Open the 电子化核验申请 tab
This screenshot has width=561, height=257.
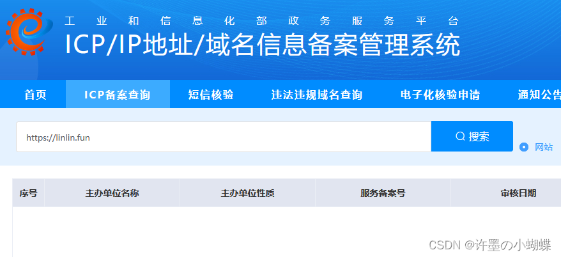coord(440,95)
